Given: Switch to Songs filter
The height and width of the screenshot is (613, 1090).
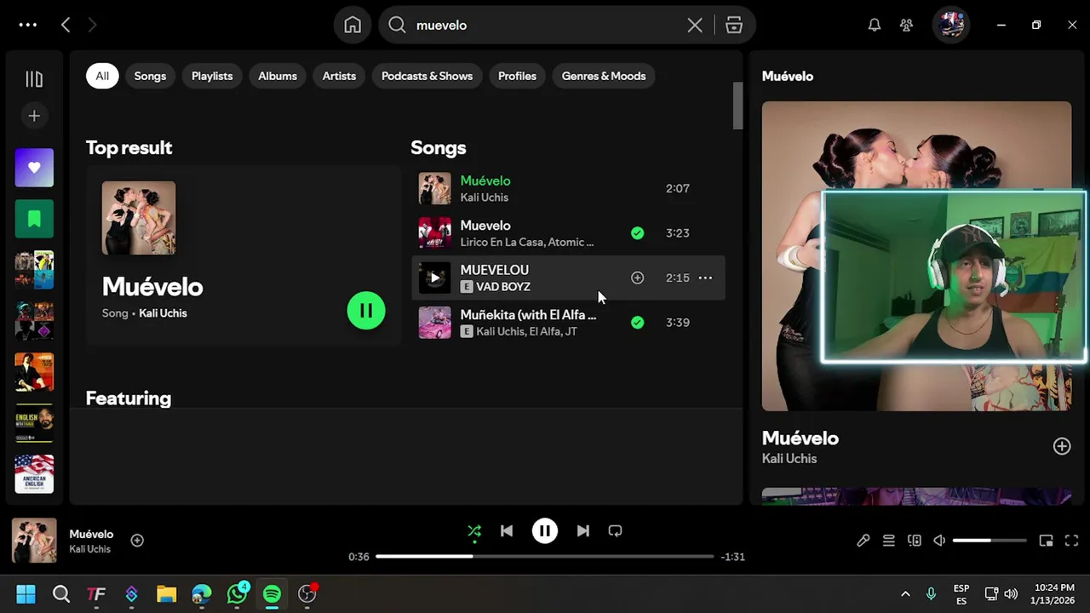Looking at the screenshot, I should [150, 76].
